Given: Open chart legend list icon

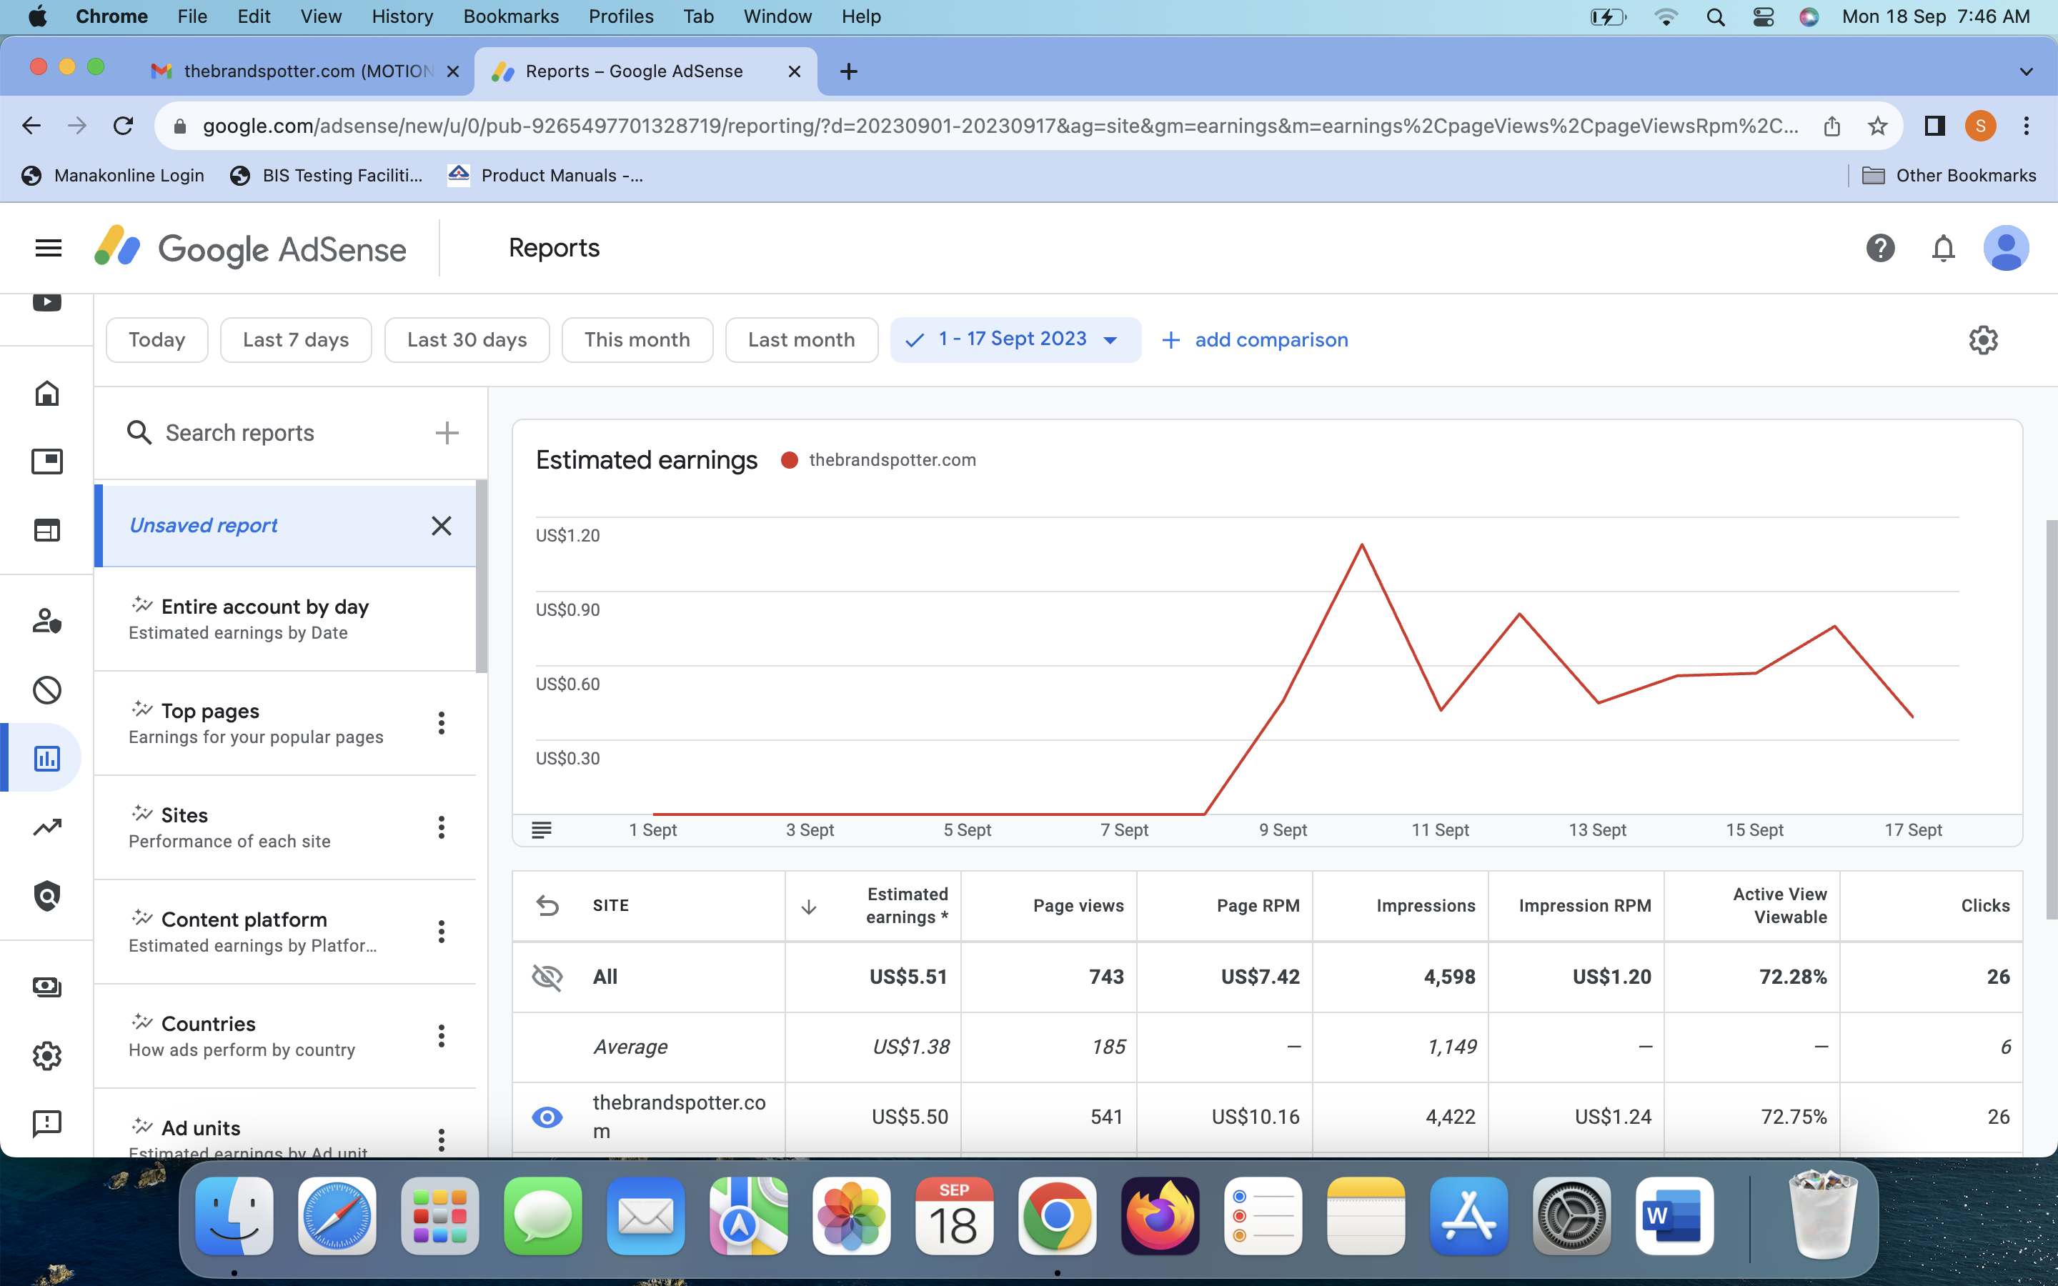Looking at the screenshot, I should [542, 829].
